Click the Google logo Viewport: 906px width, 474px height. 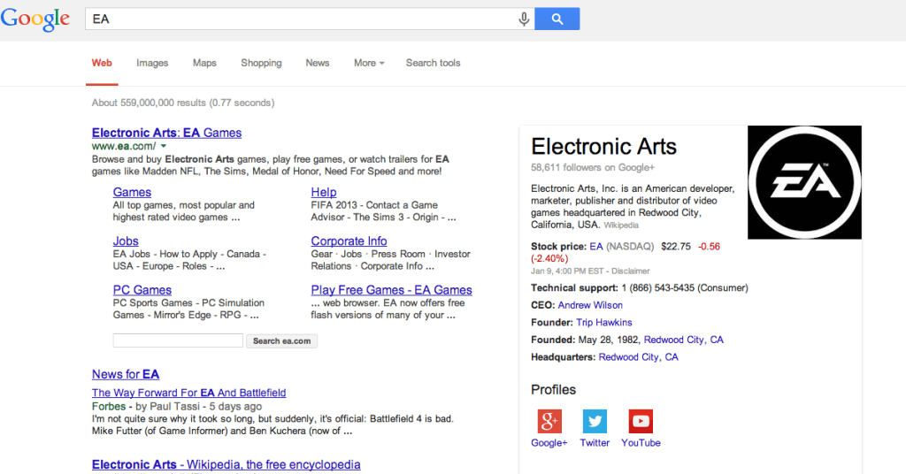click(35, 19)
